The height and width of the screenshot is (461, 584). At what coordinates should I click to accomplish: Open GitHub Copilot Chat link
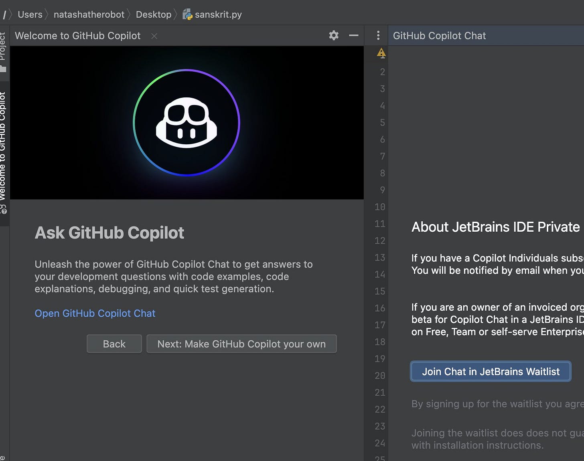95,313
